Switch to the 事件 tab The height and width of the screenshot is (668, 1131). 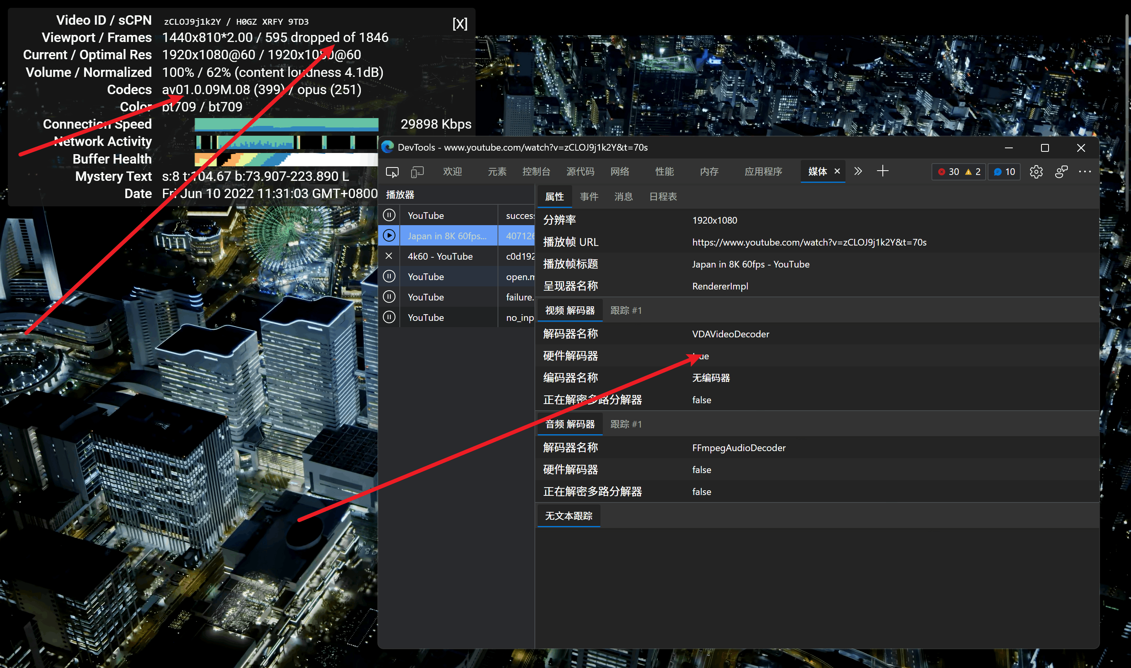pyautogui.click(x=589, y=197)
